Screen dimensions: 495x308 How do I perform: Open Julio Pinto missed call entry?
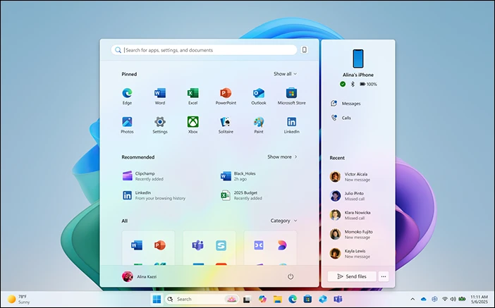pyautogui.click(x=347, y=196)
